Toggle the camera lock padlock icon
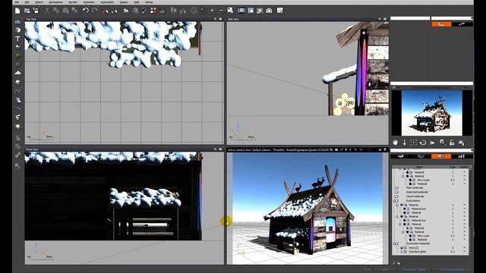Image resolution: width=486 pixels, height=273 pixels. [x=452, y=143]
